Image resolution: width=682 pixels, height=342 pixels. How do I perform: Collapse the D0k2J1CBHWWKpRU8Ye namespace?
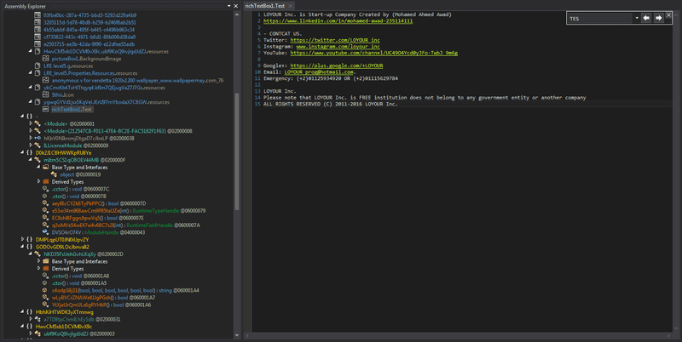(22, 152)
